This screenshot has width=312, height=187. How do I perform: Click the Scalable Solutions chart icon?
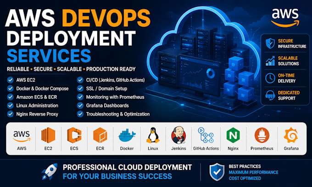(x=270, y=61)
